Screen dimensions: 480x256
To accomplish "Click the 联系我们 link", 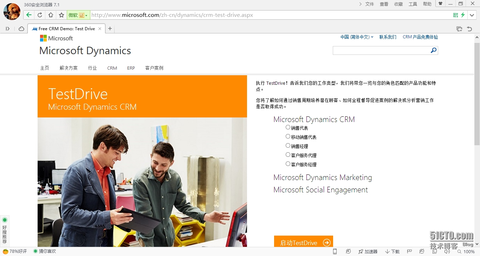I will [x=388, y=37].
